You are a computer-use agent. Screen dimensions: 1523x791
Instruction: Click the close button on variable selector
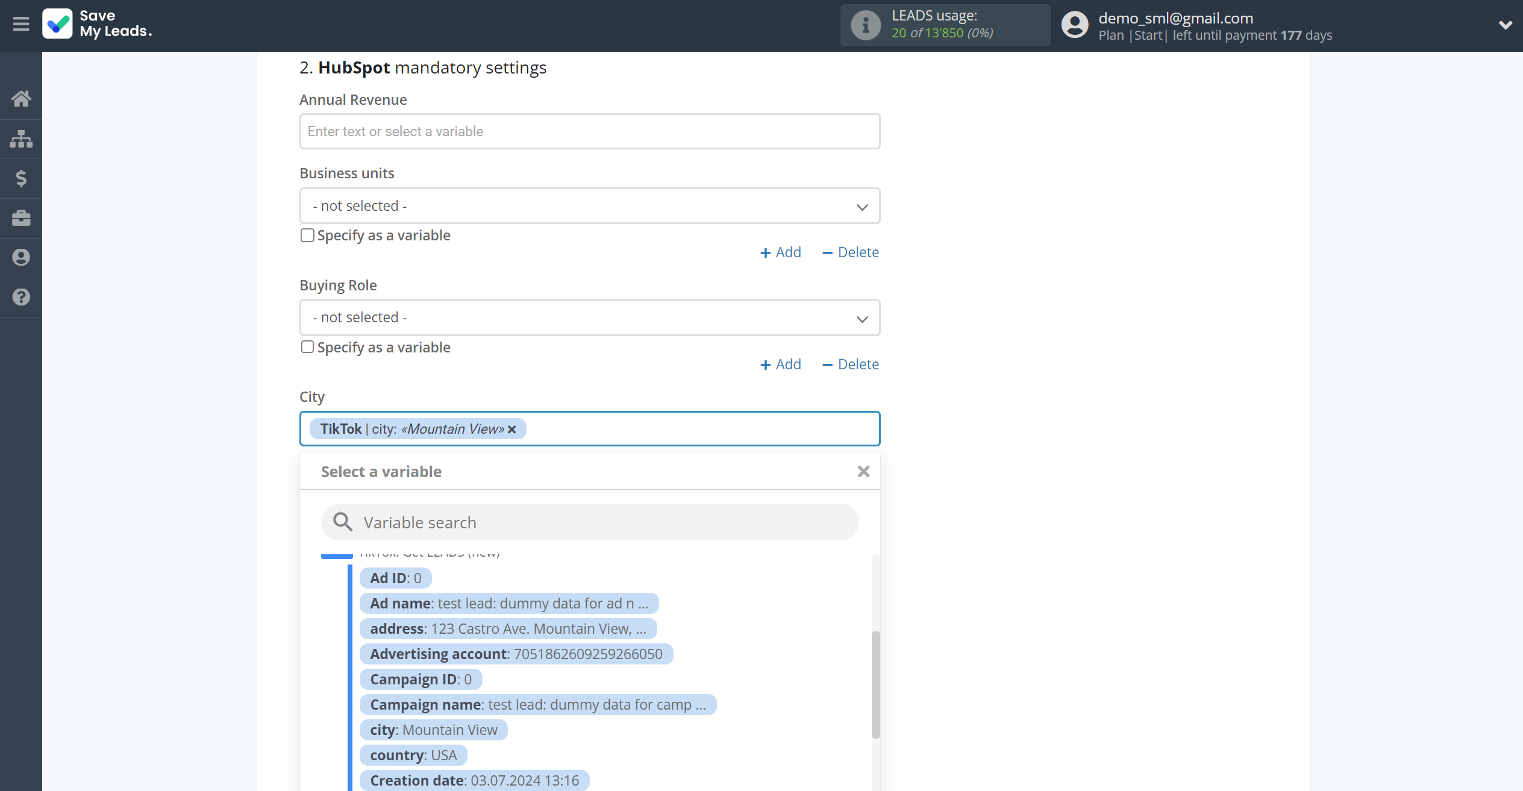(x=863, y=472)
